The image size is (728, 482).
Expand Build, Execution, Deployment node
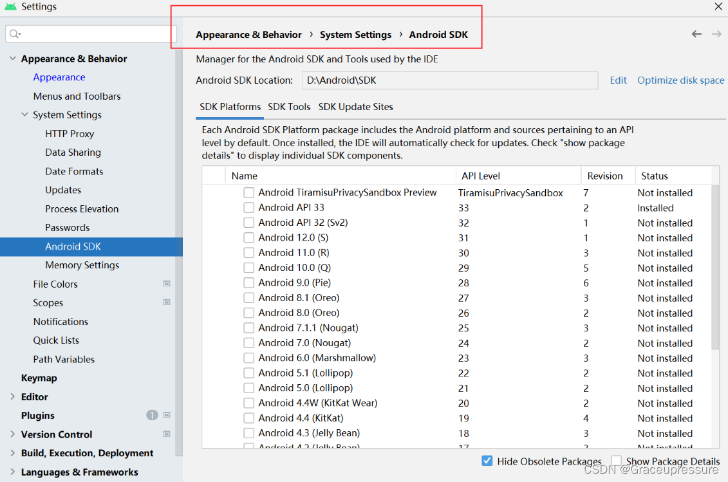pos(12,453)
